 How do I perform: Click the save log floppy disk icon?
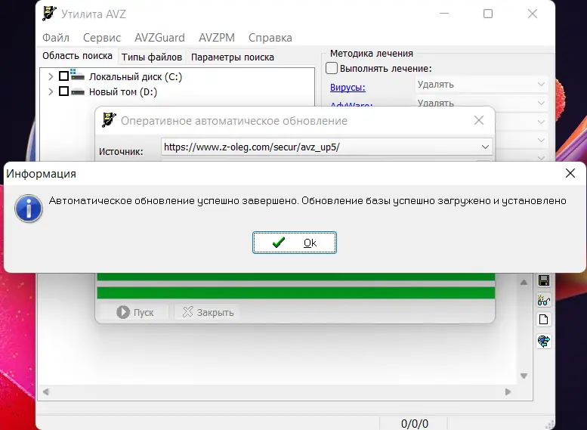coord(544,280)
